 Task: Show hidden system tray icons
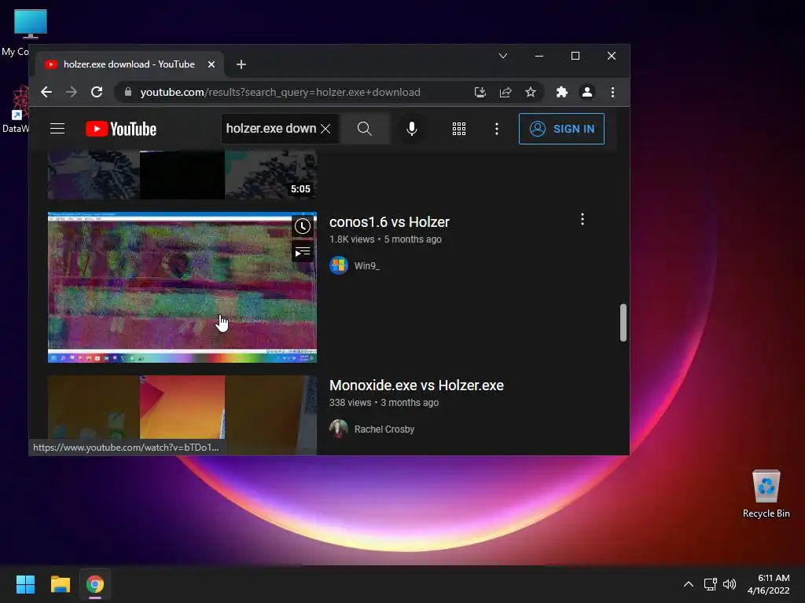(x=689, y=584)
